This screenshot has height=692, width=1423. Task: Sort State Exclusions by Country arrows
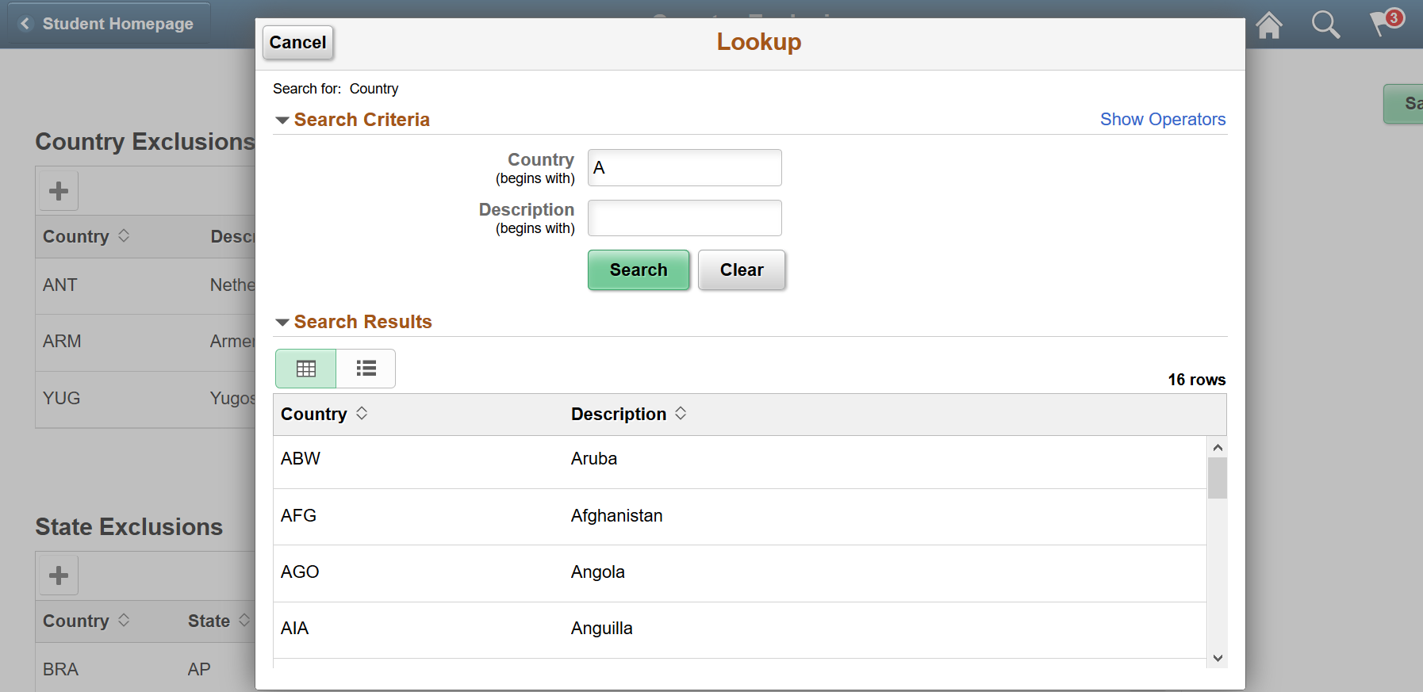124,620
